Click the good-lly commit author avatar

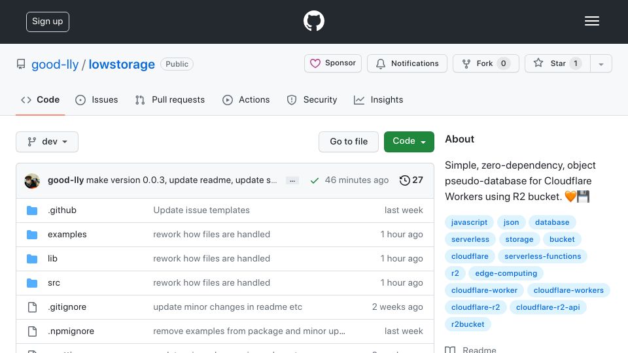point(32,181)
